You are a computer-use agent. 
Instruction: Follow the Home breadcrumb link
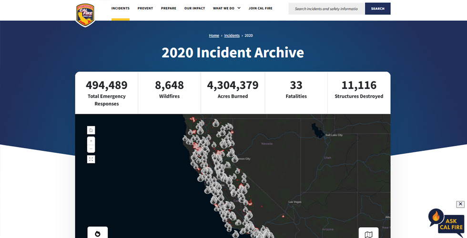(x=214, y=35)
